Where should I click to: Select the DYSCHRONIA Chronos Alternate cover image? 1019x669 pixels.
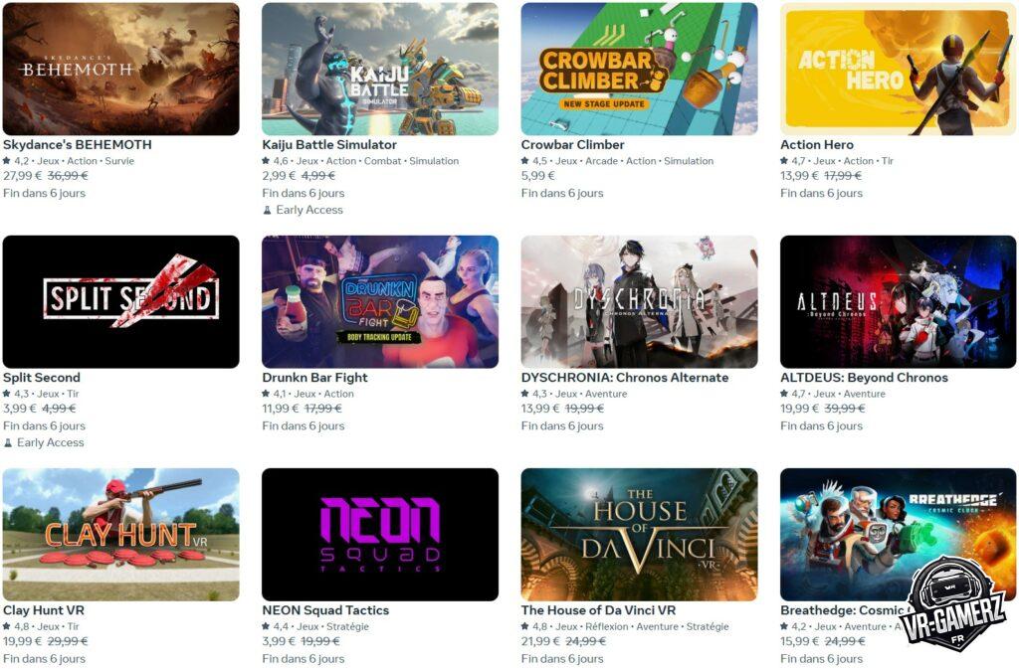point(640,302)
